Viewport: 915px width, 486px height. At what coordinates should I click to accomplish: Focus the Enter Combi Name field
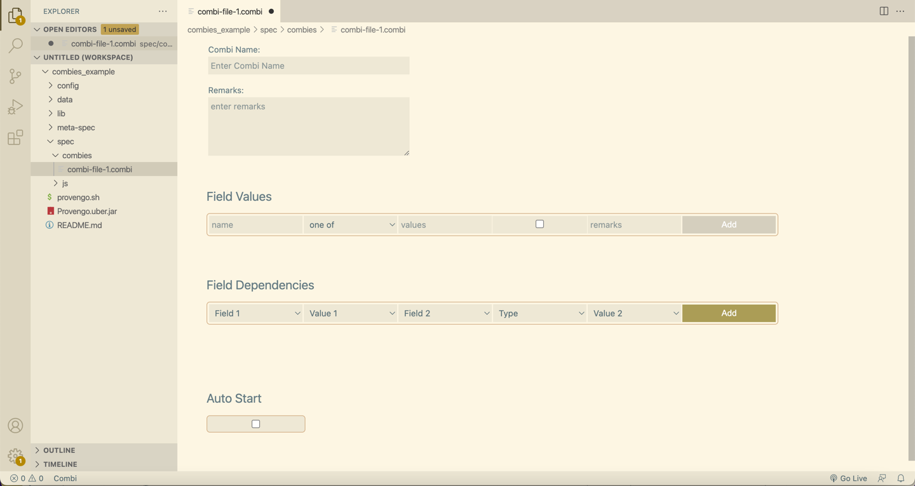309,66
